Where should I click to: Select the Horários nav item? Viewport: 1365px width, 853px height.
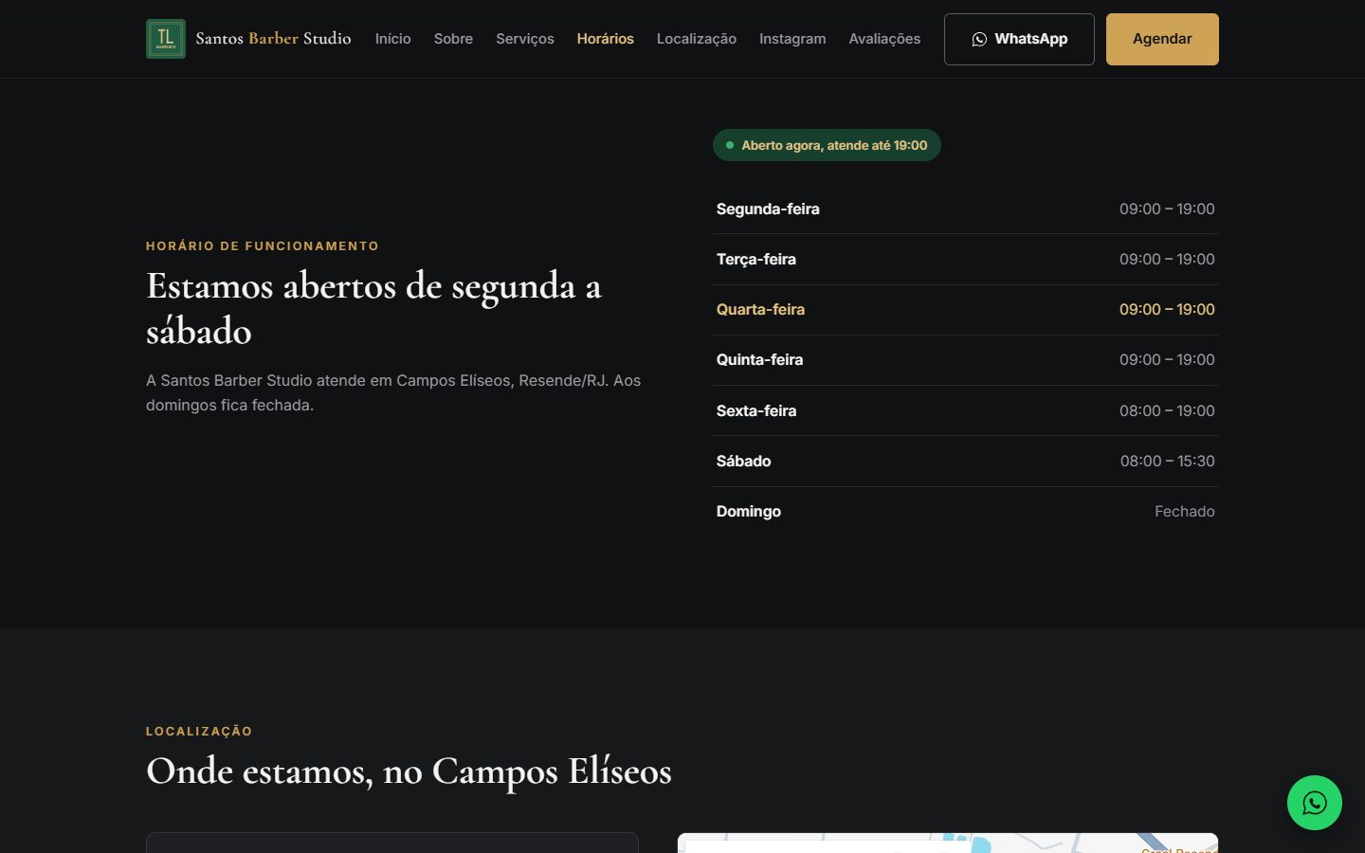point(605,39)
